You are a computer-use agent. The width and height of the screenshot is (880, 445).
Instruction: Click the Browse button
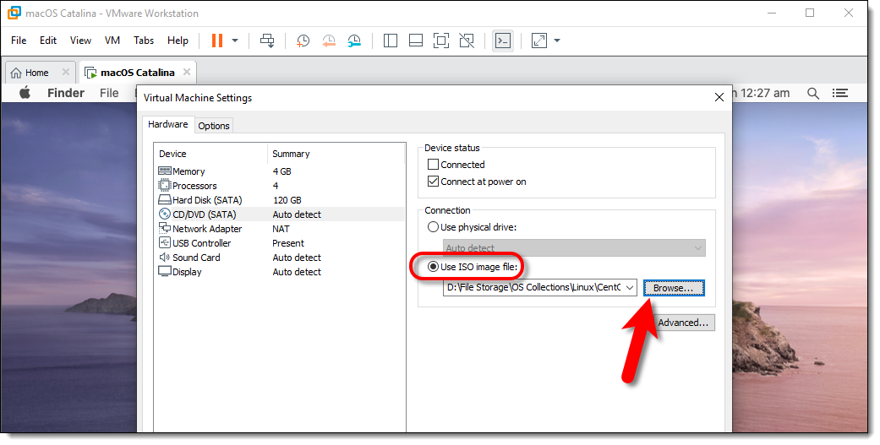(x=674, y=288)
